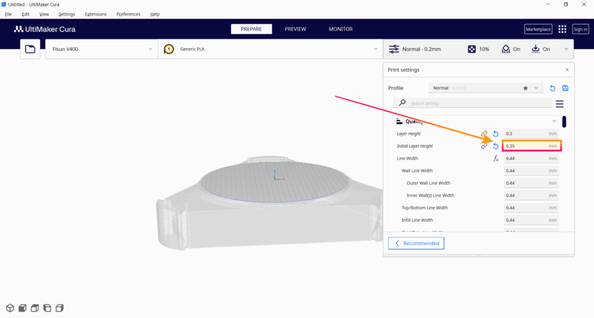The image size is (594, 318).
Task: Open the Profile Normal dropdown
Action: (486, 88)
